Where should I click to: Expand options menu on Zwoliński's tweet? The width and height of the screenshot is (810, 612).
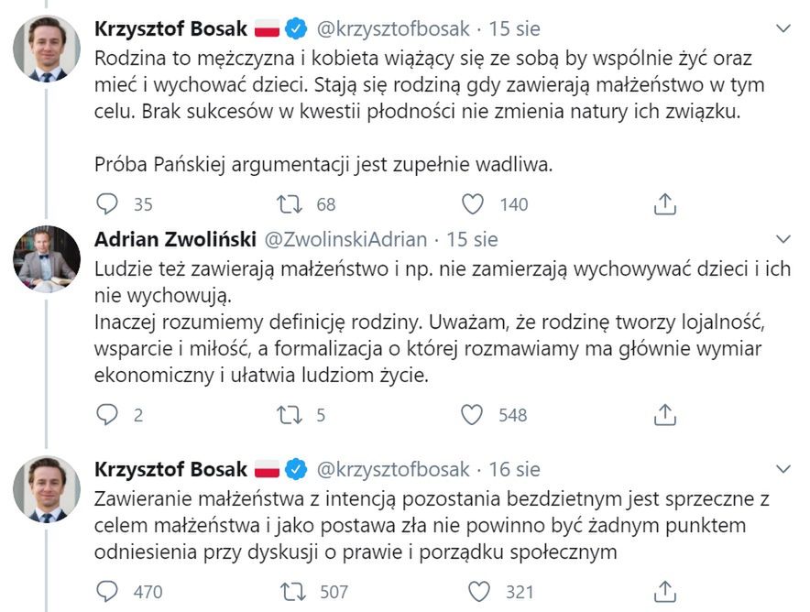783,240
